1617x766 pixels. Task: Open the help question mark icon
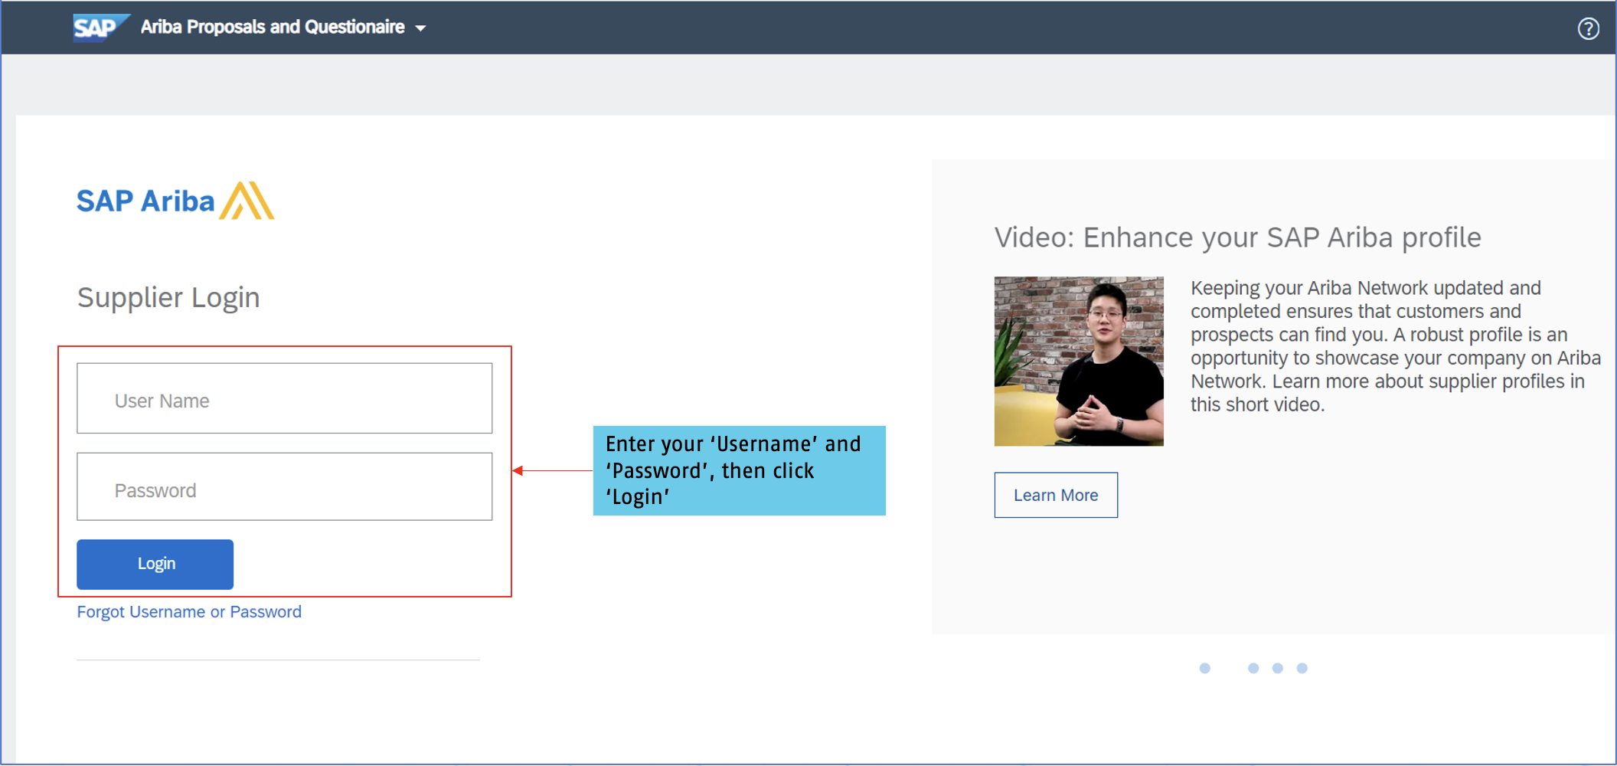(1588, 28)
